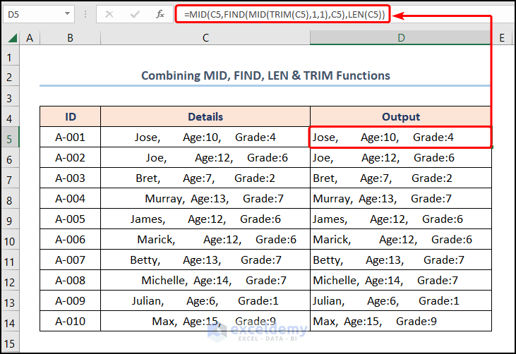Image resolution: width=516 pixels, height=354 pixels.
Task: Select the Output cell for Max
Action: pyautogui.click(x=400, y=321)
